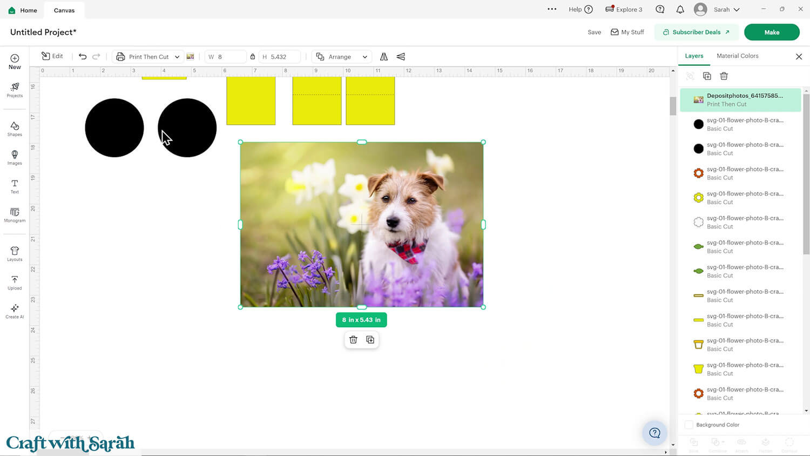This screenshot has height=456, width=810.
Task: Open the color swatch beside Print Then Cut
Action: [x=190, y=57]
